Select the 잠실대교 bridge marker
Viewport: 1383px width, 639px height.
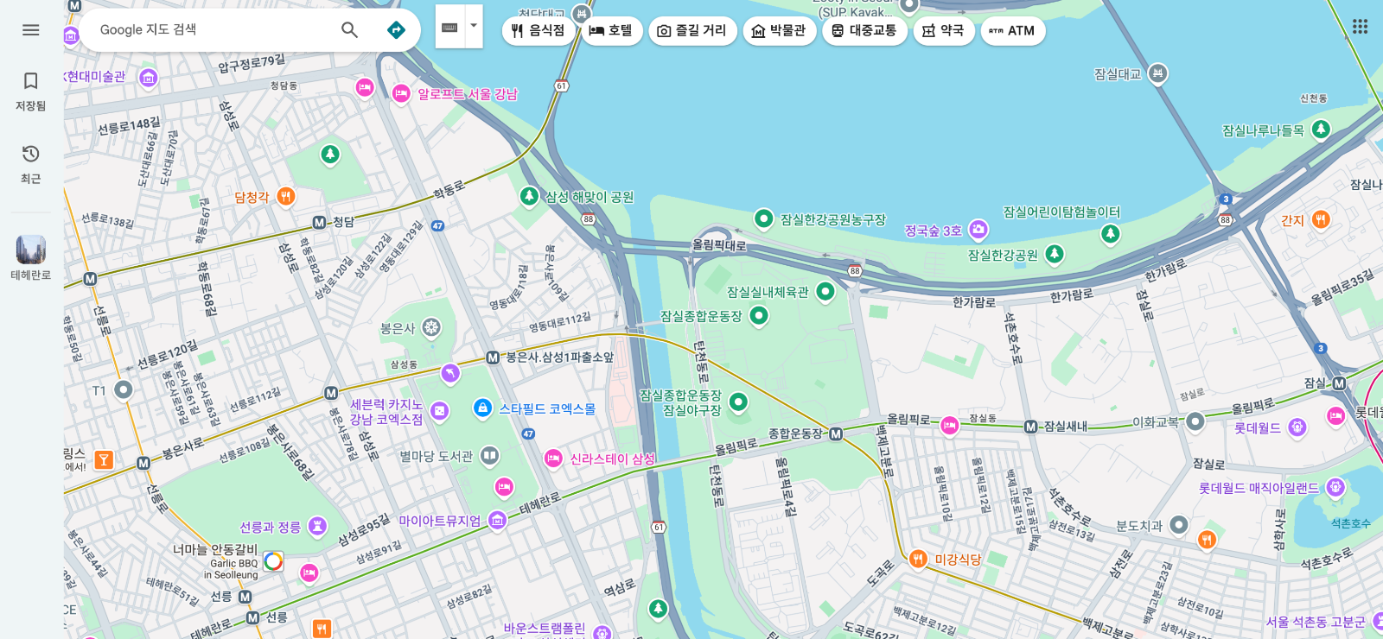1158,74
